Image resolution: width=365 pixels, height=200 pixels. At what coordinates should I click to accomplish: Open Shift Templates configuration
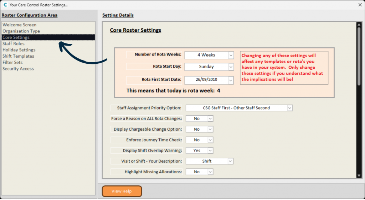[x=19, y=56]
